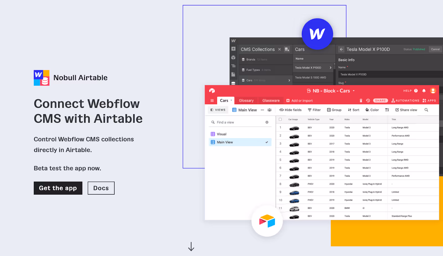The width and height of the screenshot is (443, 256).
Task: Click the Nobull Airtable logo icon
Action: (x=42, y=78)
